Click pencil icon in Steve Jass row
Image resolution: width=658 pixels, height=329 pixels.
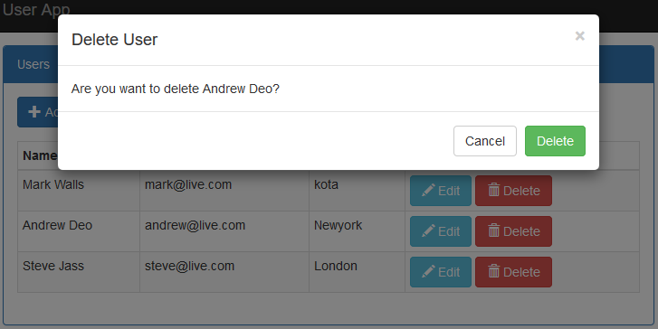(428, 272)
